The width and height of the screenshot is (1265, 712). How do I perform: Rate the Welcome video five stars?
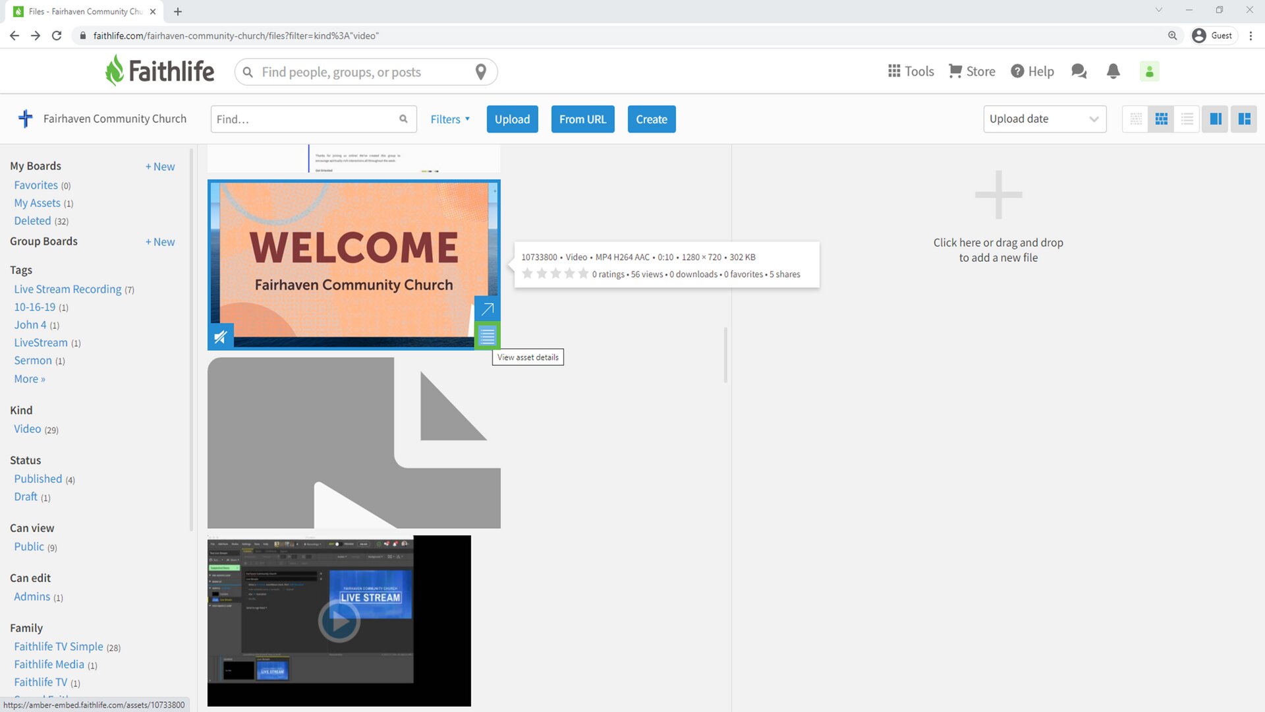pyautogui.click(x=583, y=274)
